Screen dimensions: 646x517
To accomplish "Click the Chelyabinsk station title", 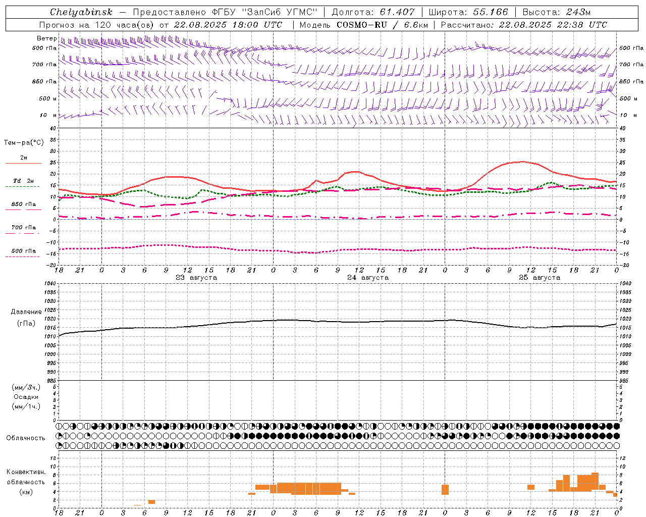I will point(81,12).
